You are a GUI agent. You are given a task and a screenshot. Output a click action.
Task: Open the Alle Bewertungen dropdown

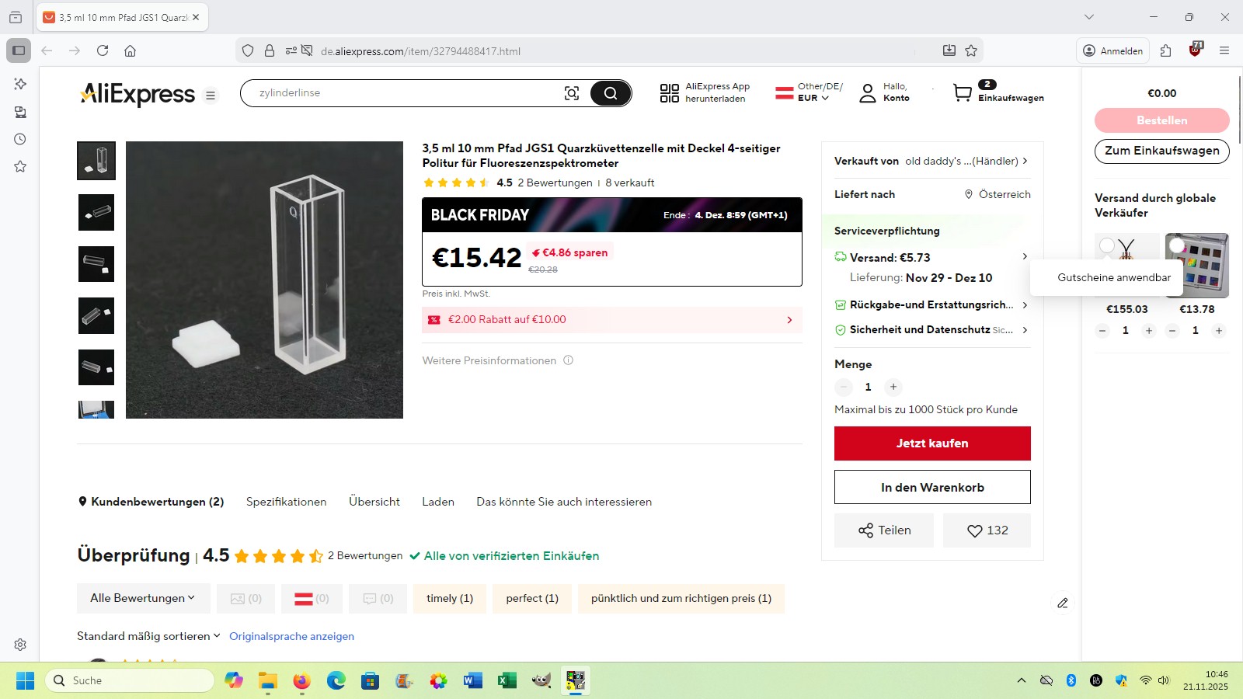coord(143,598)
